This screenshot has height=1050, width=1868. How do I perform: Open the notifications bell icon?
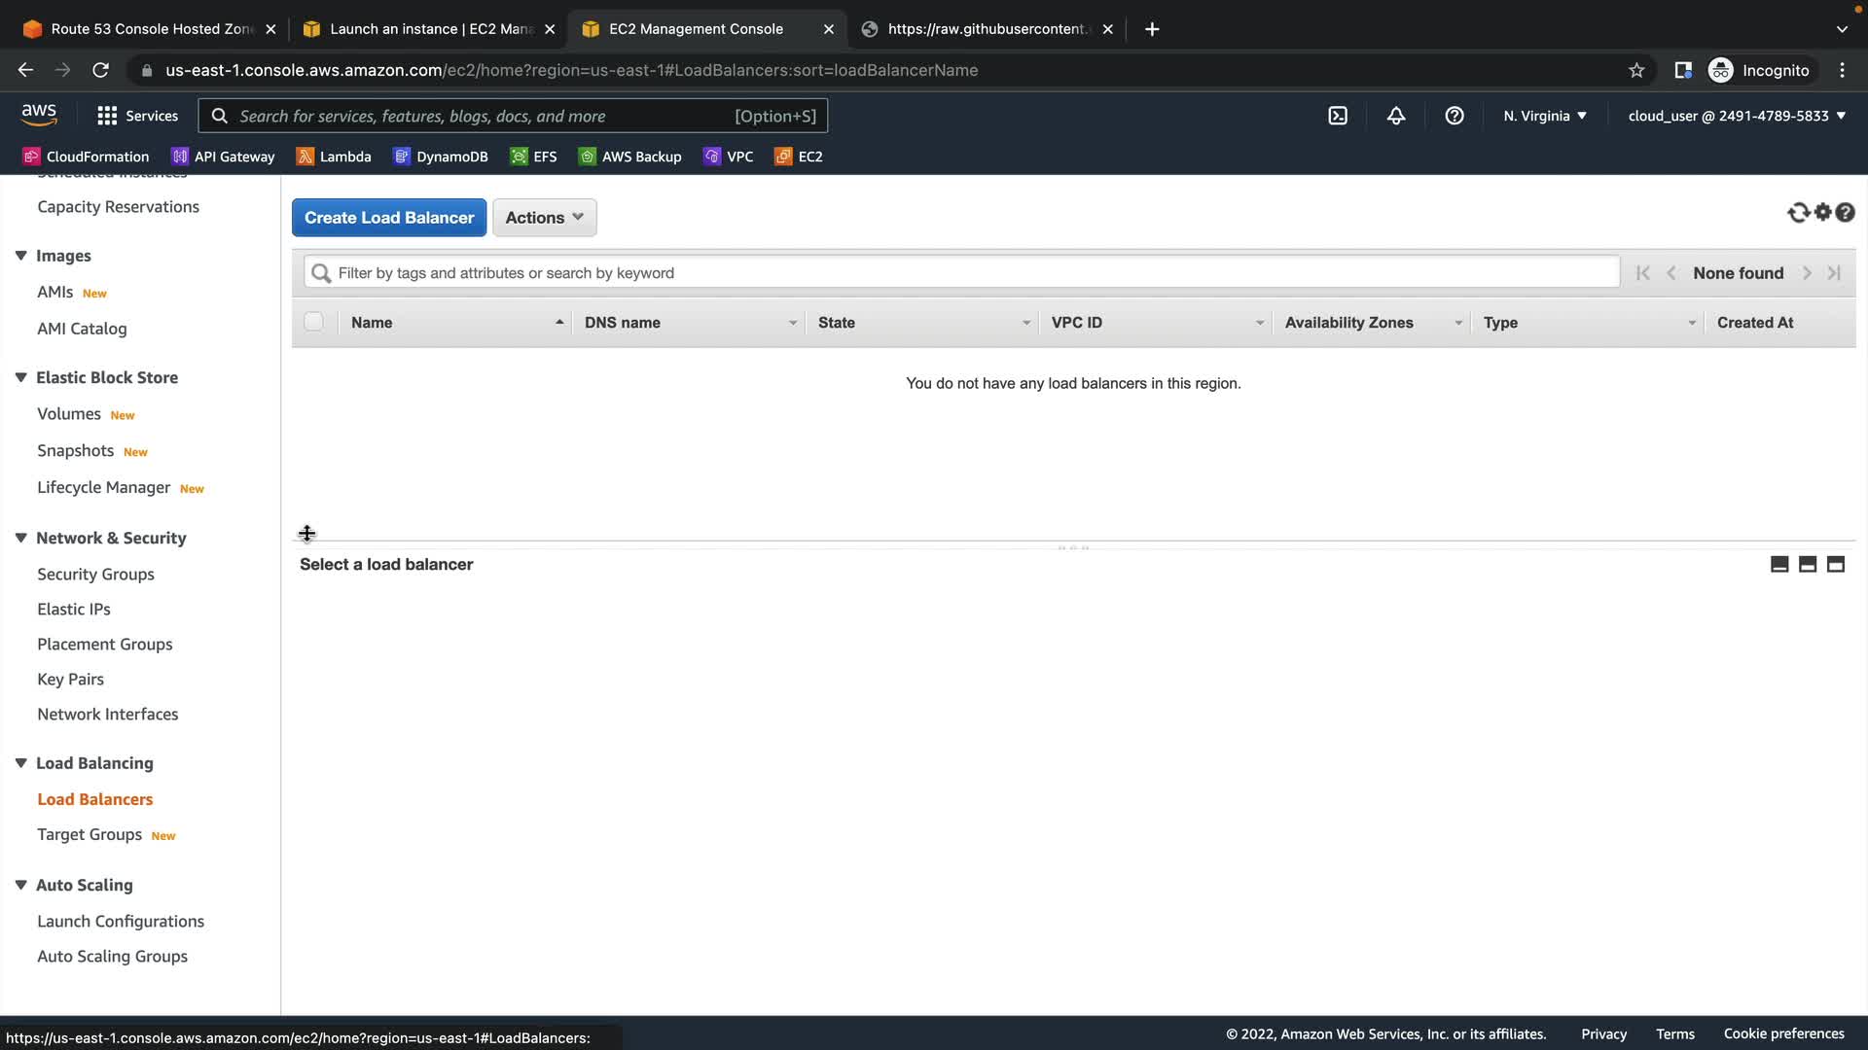(1396, 116)
